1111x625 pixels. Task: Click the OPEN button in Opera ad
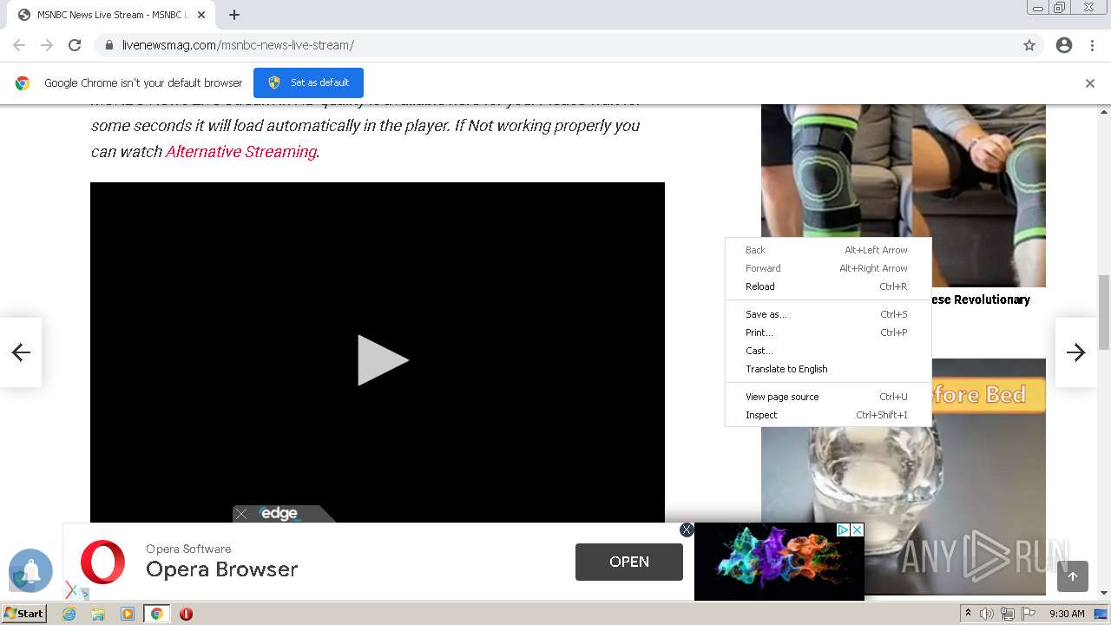629,562
